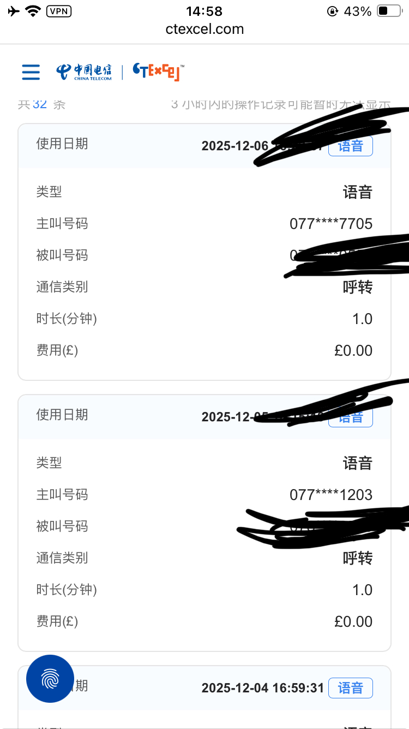
Task: Tap the 14:58 clock in status bar
Action: click(204, 11)
